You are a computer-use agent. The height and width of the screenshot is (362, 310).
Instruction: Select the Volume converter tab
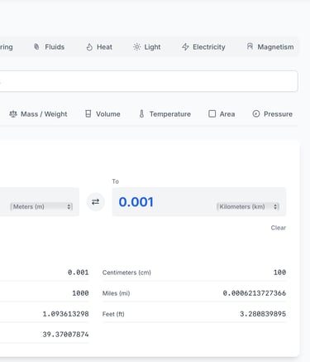click(x=103, y=114)
